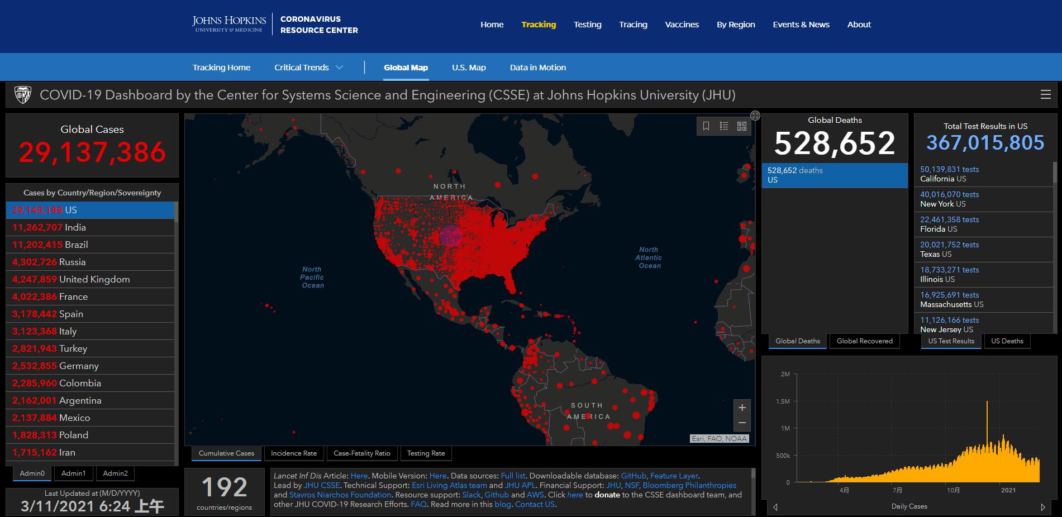The width and height of the screenshot is (1062, 517).
Task: Go to Tracking Home
Action: tap(221, 68)
